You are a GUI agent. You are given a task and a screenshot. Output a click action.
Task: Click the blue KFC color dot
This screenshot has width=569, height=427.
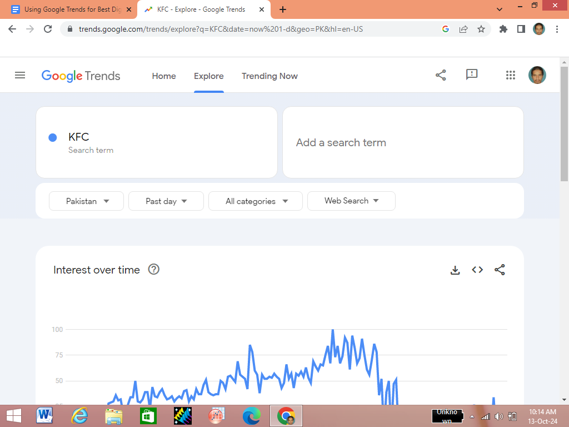coord(53,137)
